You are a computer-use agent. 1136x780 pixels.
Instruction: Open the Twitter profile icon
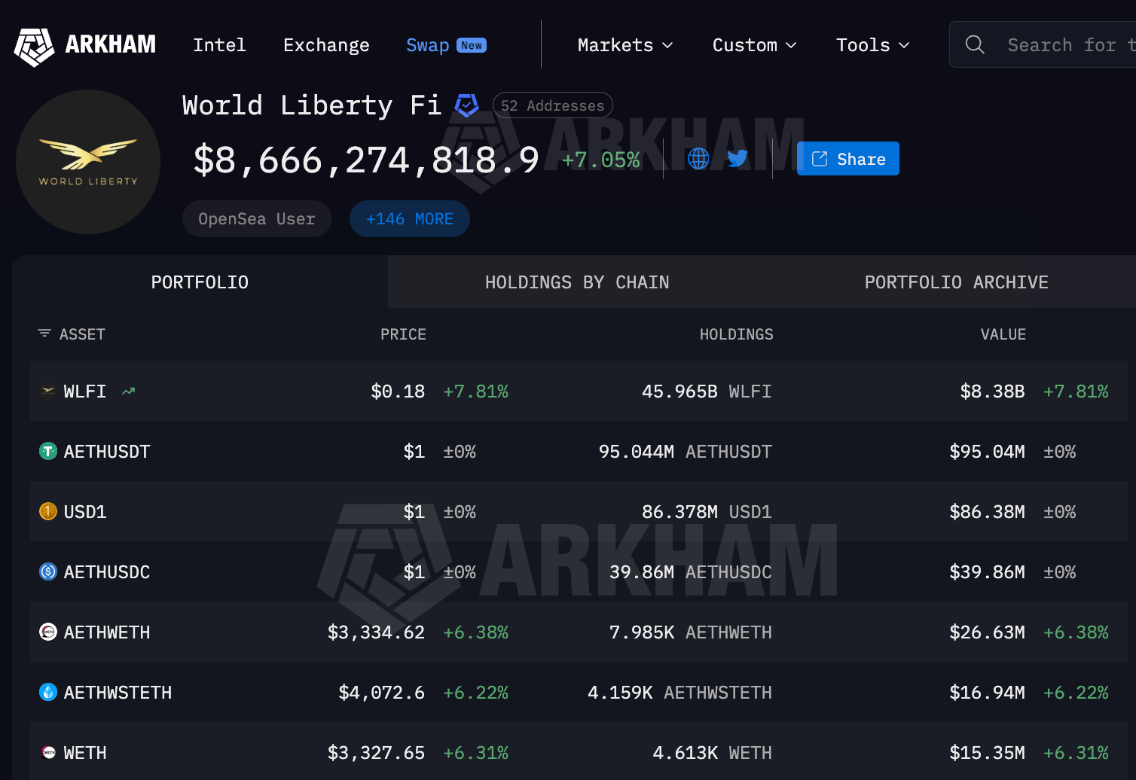click(737, 158)
